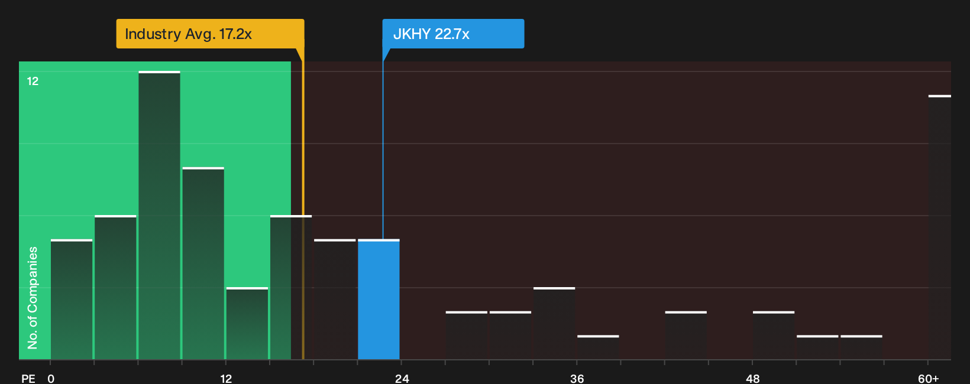
Task: Click the x-axis label 0
Action: pyautogui.click(x=51, y=378)
